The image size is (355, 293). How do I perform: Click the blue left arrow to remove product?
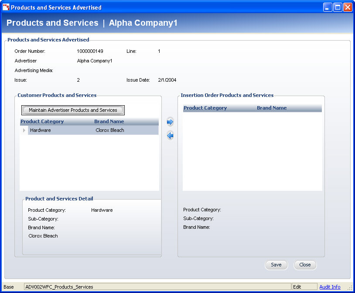point(170,136)
